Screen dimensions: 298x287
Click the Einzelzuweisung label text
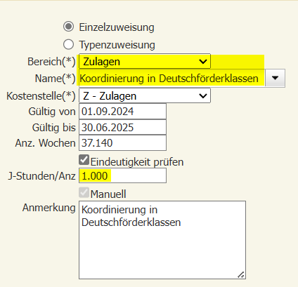tap(117, 27)
